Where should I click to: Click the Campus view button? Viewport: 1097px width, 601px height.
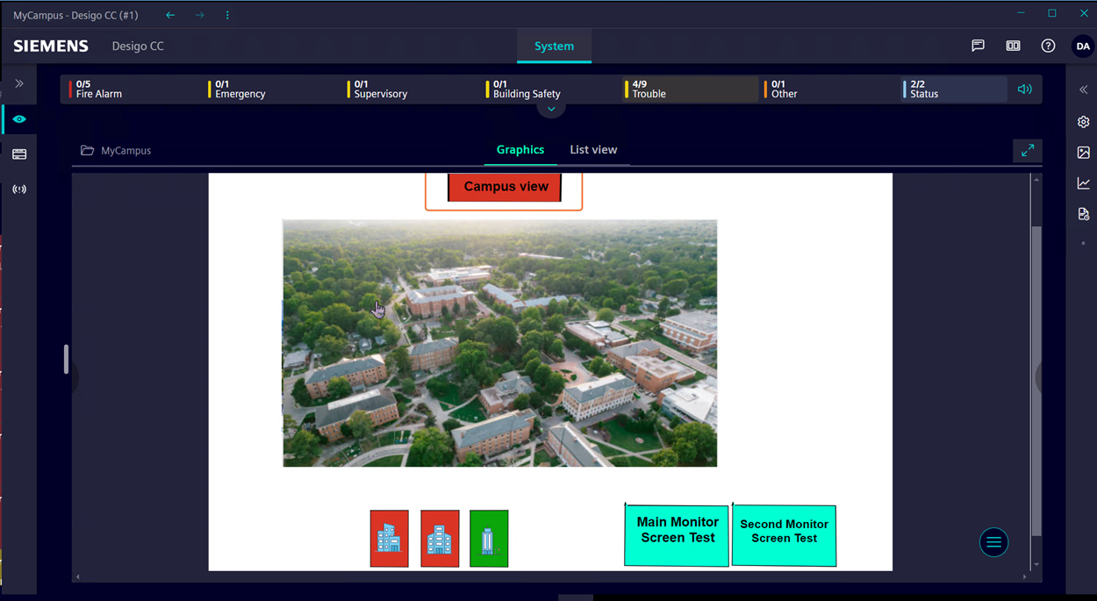coord(505,186)
